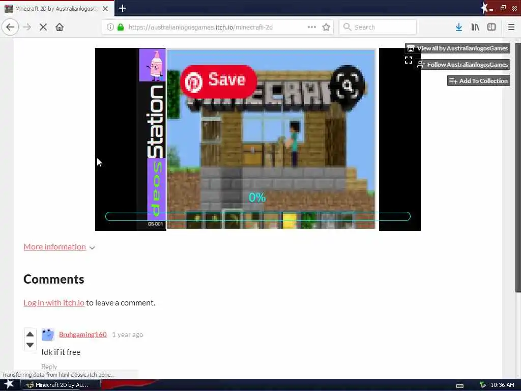Bookmark this page with the star icon
The image size is (521, 391).
click(326, 27)
